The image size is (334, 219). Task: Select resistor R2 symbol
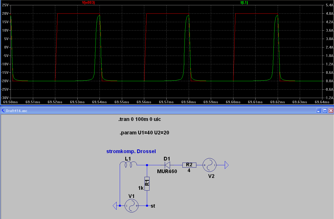click(189, 165)
